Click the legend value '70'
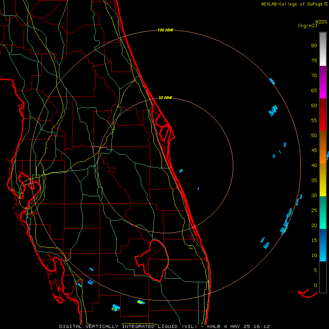This screenshot has height=329, width=329. tap(314, 76)
